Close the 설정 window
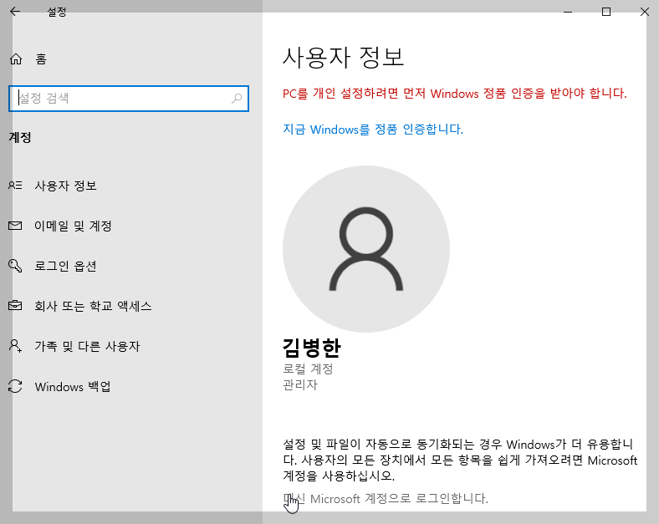The height and width of the screenshot is (524, 659). [x=644, y=12]
